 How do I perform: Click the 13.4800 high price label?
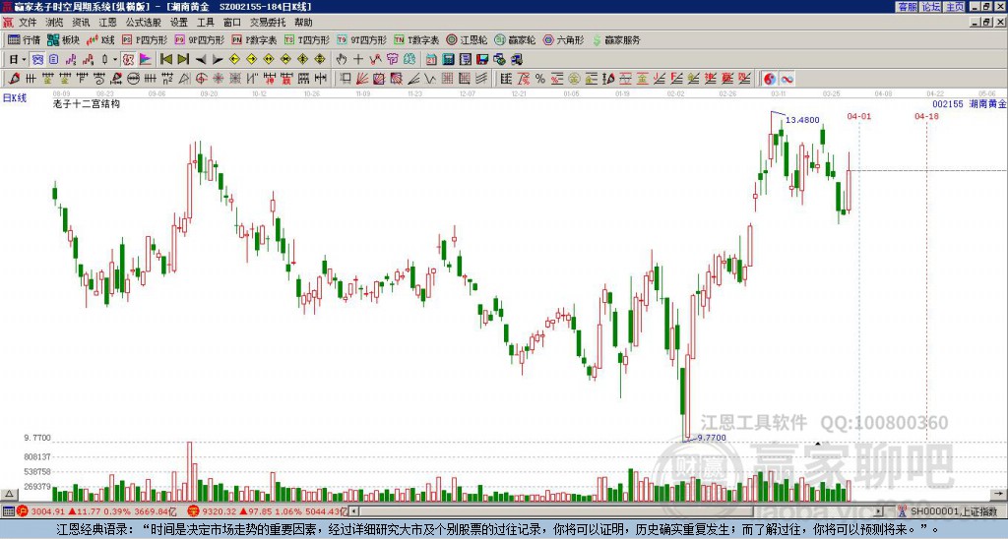point(802,119)
